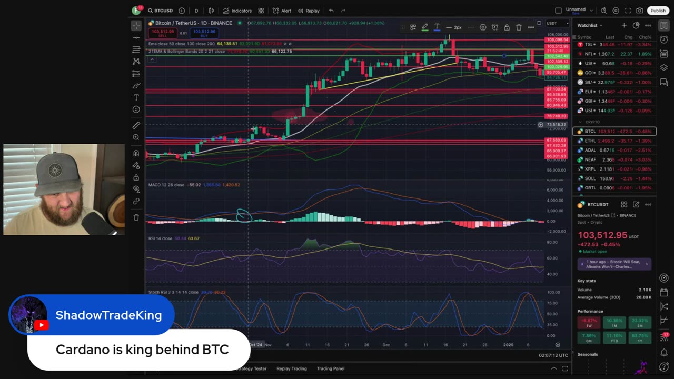Select the Text annotation tool
The image size is (674, 379).
[136, 98]
